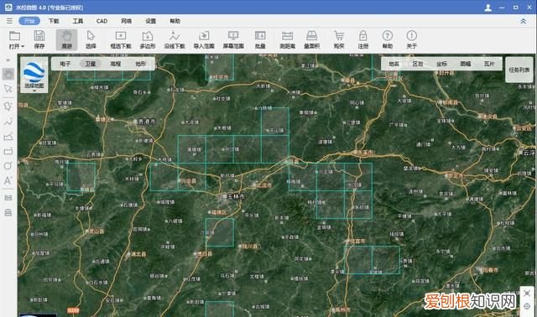537x317 pixels.
Task: Click the 玉林市 label on map
Action: pos(233,197)
